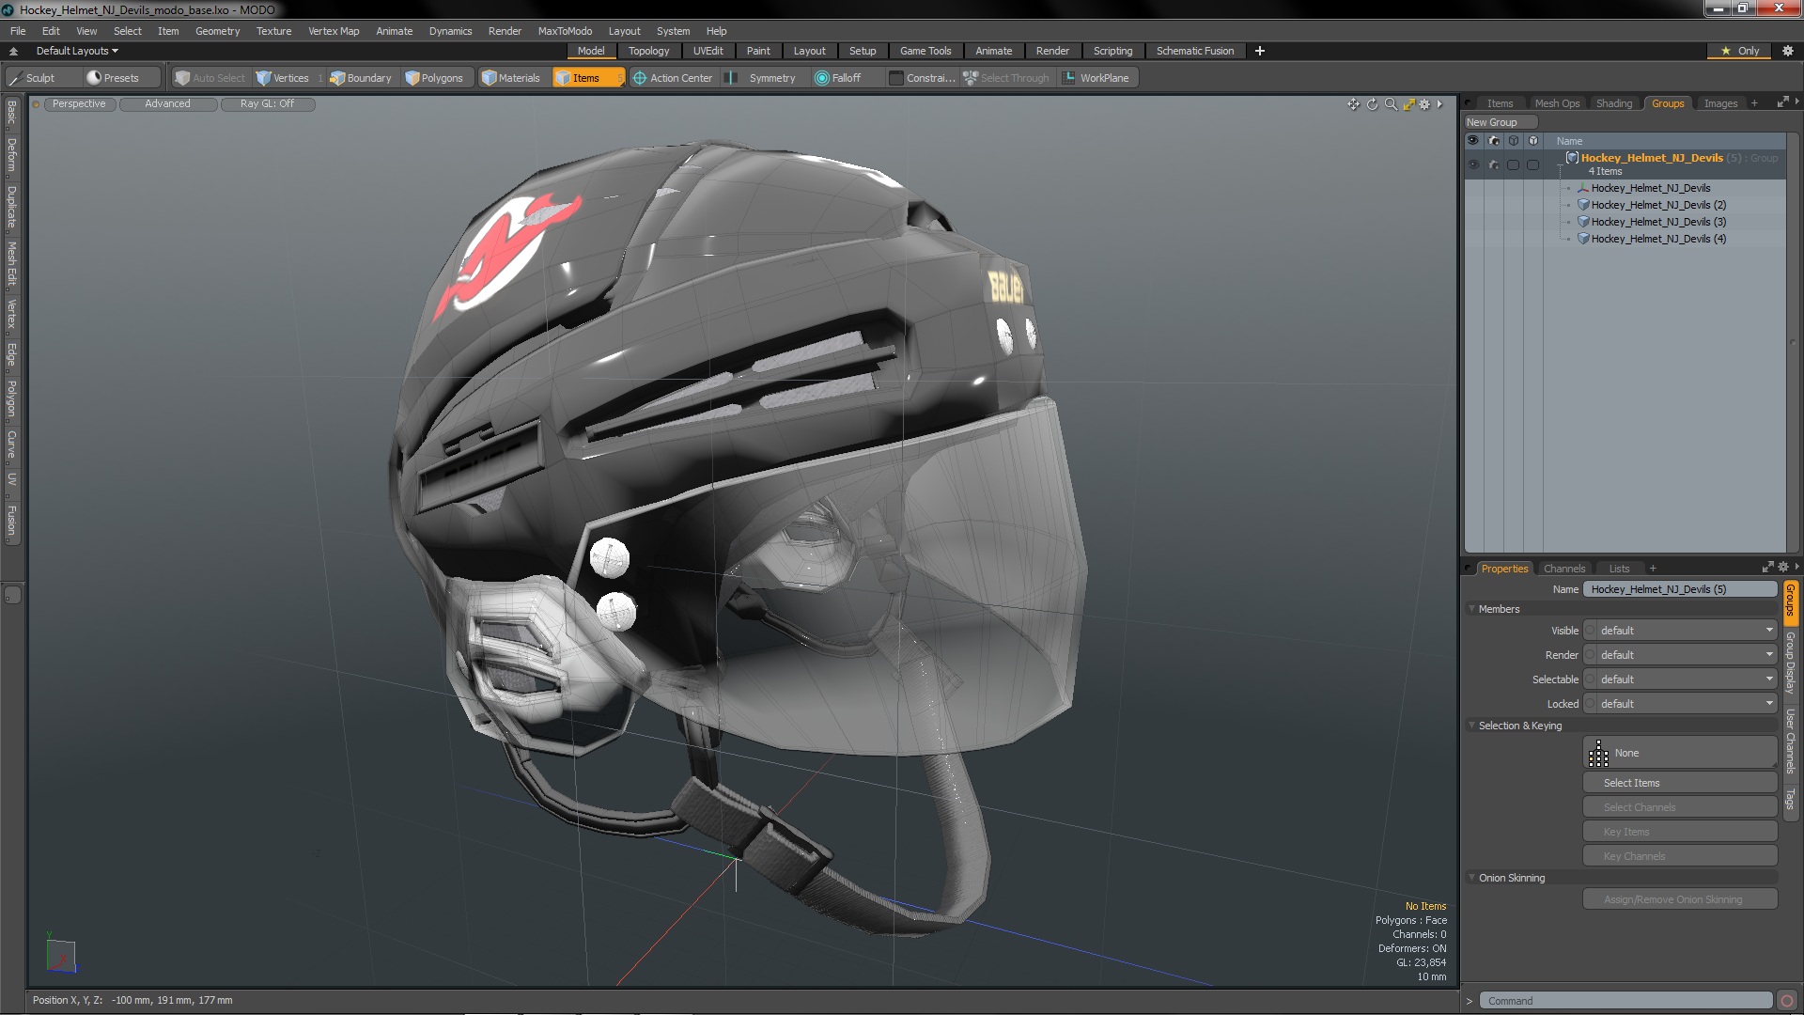The height and width of the screenshot is (1015, 1804).
Task: Click the viewport rotate icon
Action: (1372, 104)
